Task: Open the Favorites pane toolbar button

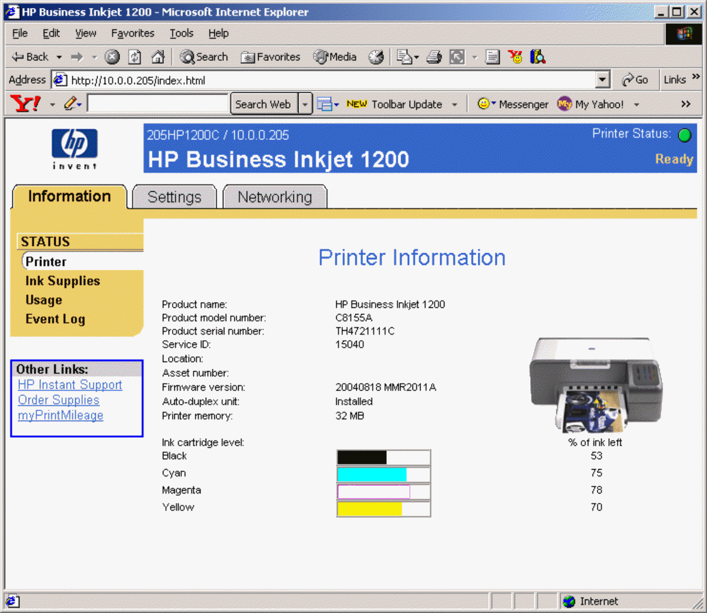Action: [x=271, y=57]
